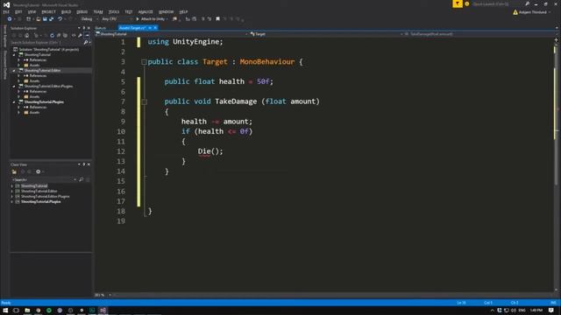This screenshot has width=561, height=315.
Task: Click the feedback smiley icon
Action: (467, 3)
